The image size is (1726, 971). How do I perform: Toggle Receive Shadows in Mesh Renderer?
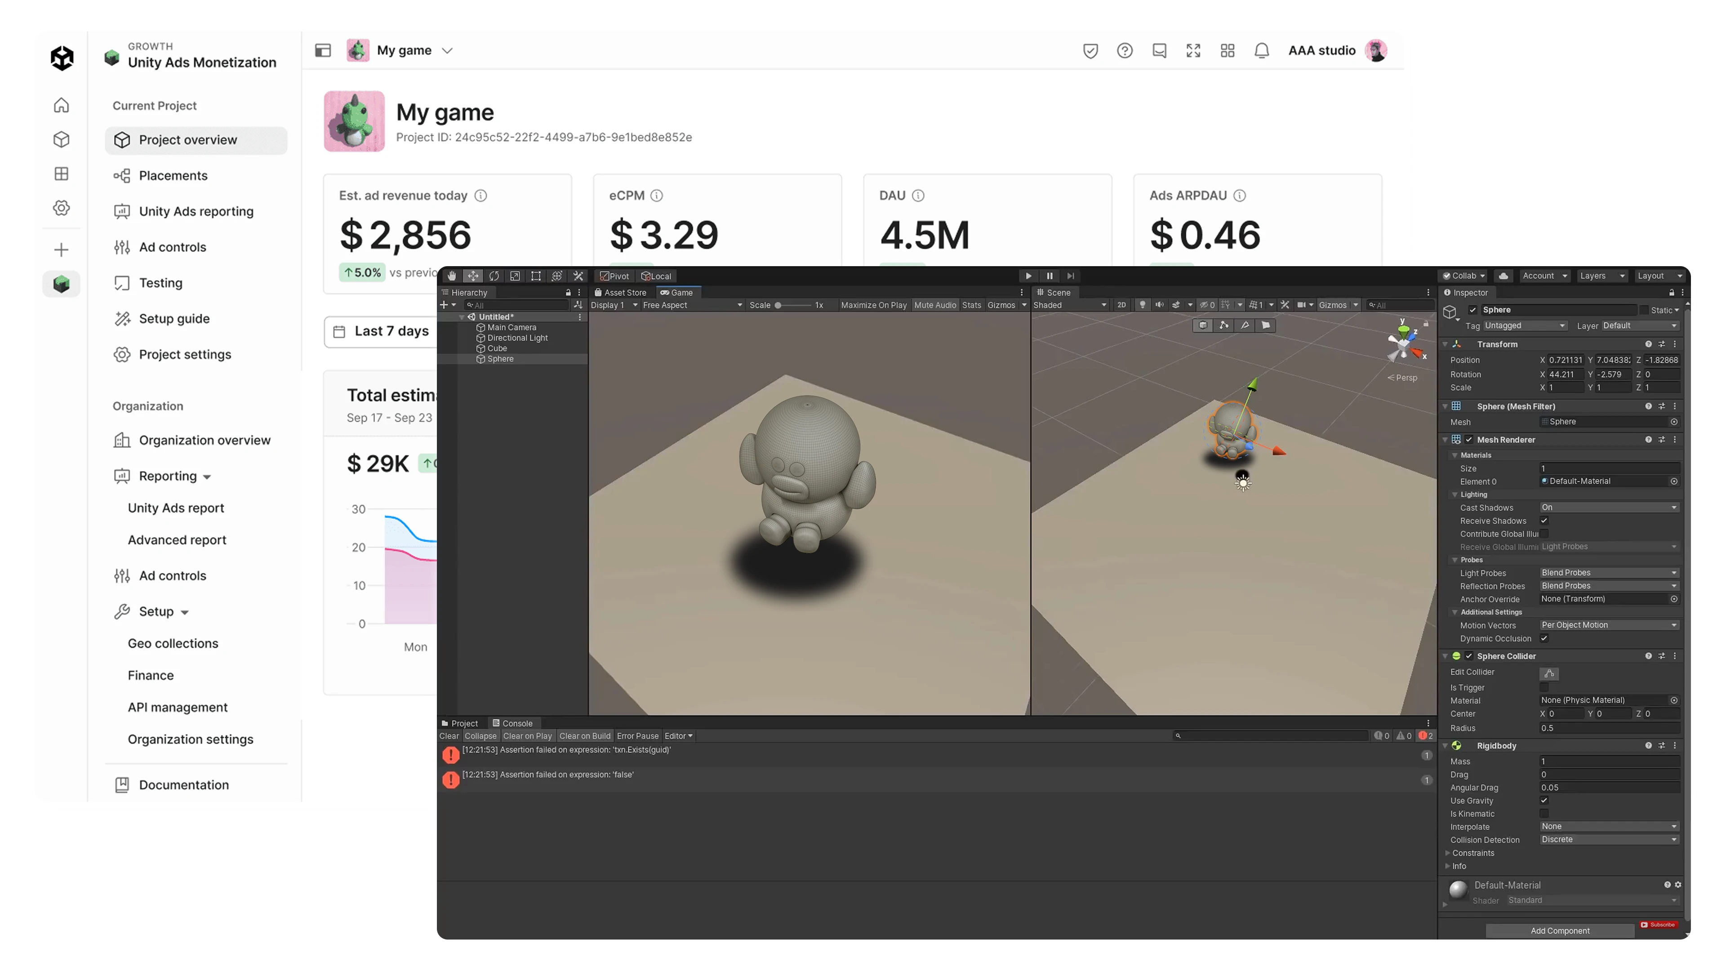pos(1544,521)
